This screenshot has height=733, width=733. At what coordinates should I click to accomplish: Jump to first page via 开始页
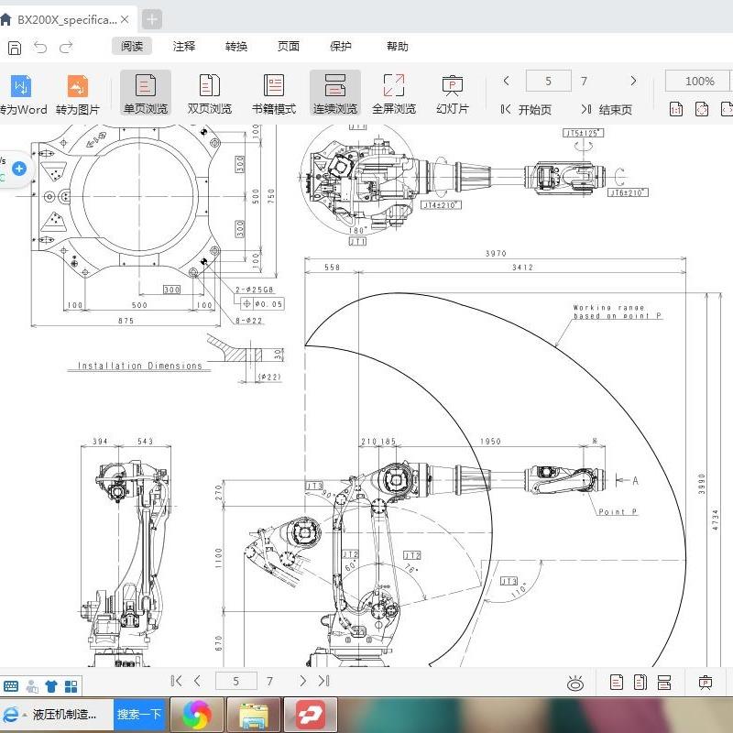[x=526, y=110]
